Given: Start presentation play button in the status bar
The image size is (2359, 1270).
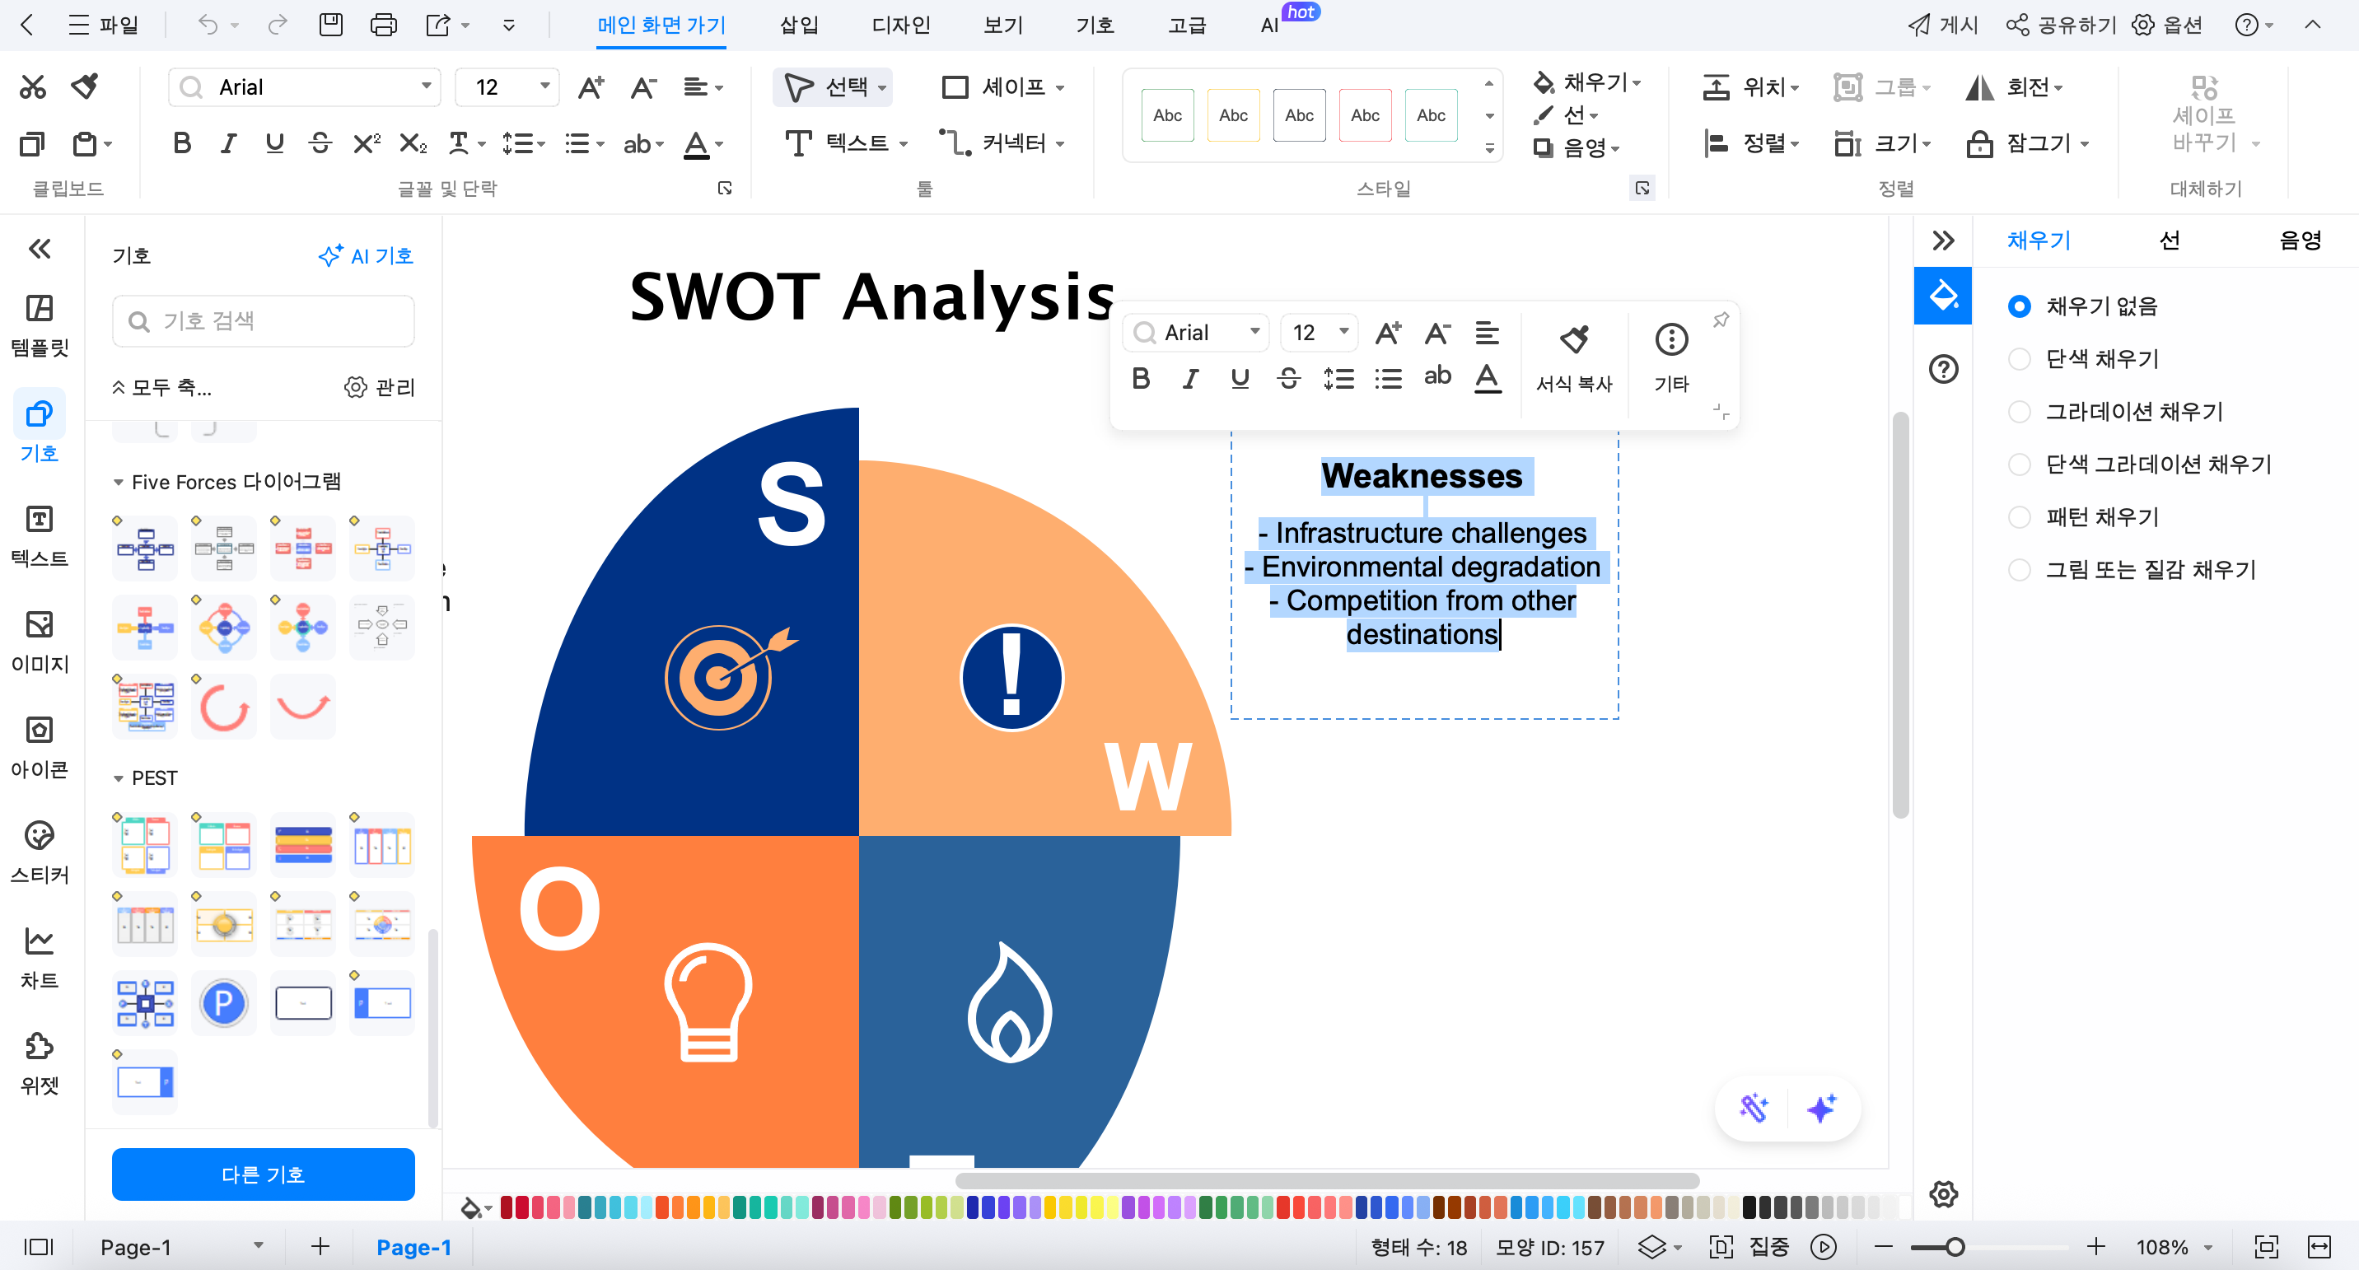Looking at the screenshot, I should pos(1824,1247).
